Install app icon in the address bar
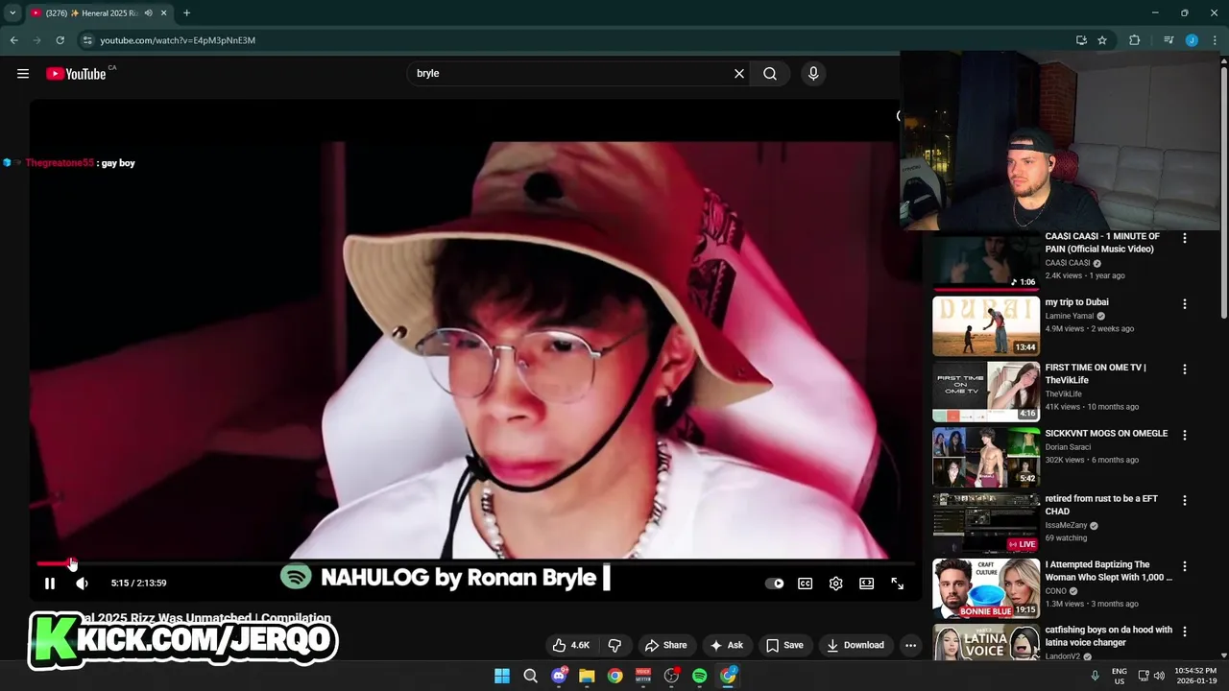This screenshot has height=691, width=1229. pos(1081,40)
